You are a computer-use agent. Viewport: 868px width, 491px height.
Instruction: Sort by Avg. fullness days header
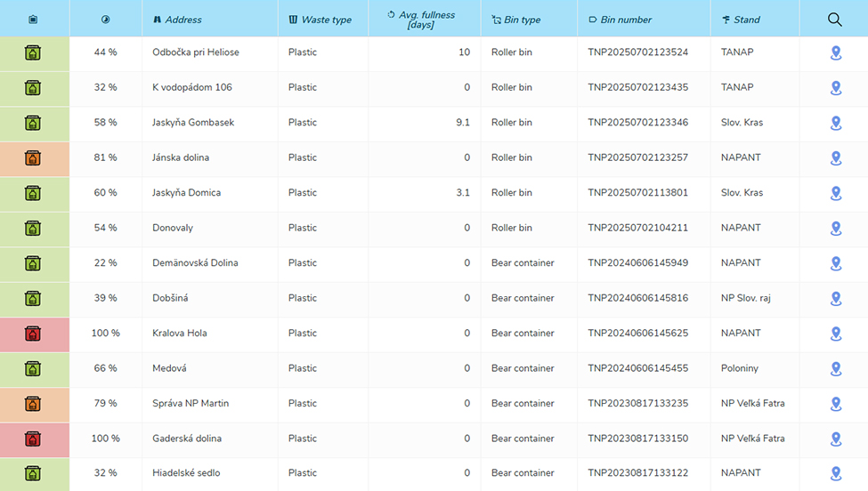point(426,20)
